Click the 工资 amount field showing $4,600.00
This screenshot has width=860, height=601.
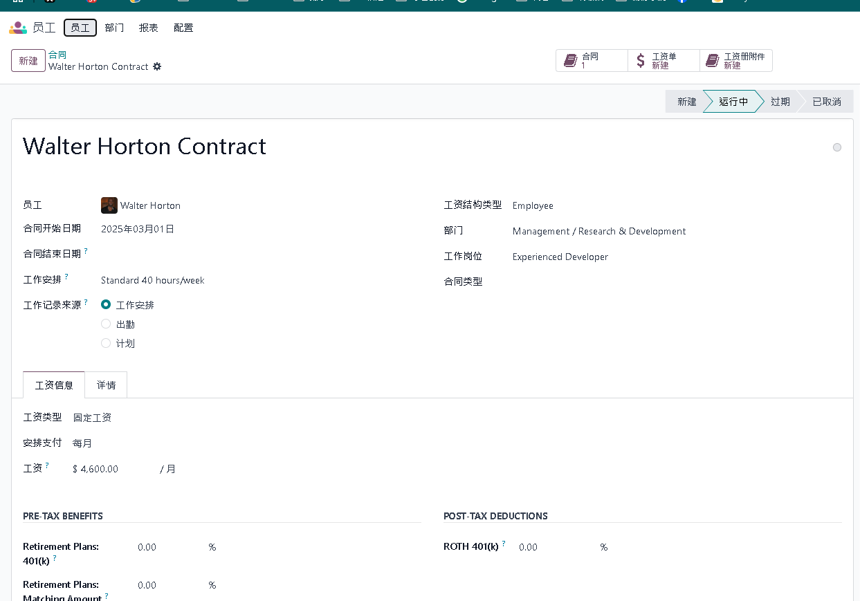pos(111,469)
